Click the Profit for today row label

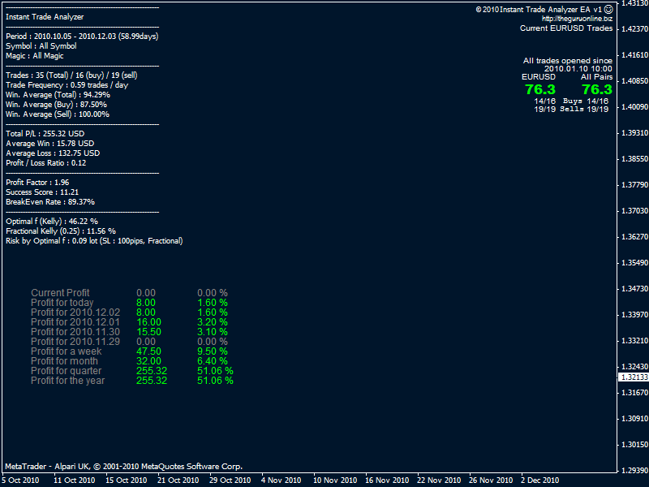64,303
